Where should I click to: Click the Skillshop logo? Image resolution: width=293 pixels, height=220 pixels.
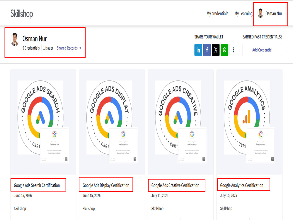click(22, 14)
